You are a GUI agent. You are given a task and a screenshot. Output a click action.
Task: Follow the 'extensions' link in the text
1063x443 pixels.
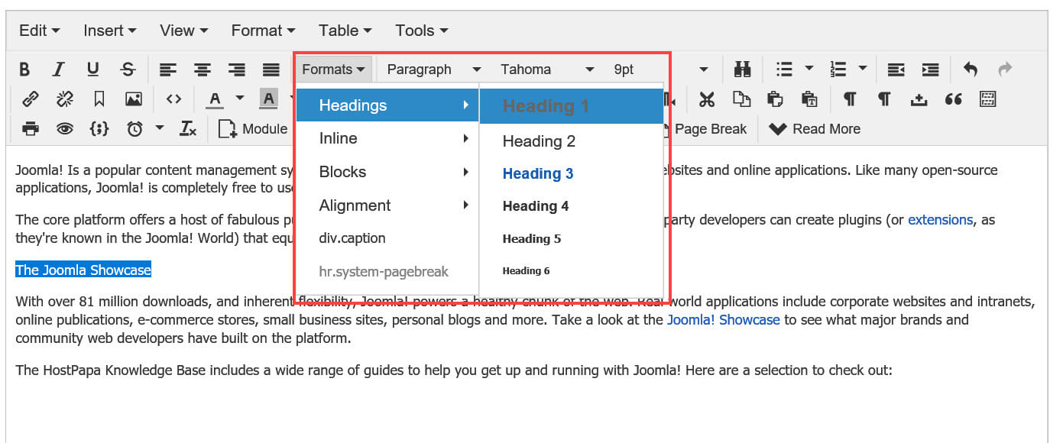tap(940, 220)
